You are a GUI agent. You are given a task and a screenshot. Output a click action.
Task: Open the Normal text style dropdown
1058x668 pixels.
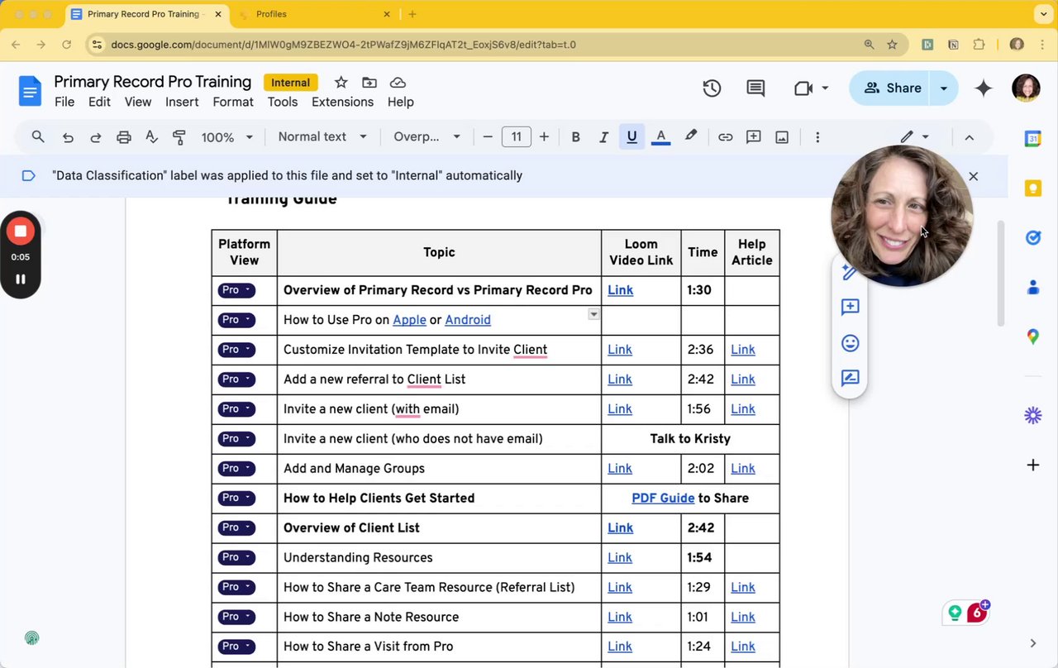[x=322, y=137]
